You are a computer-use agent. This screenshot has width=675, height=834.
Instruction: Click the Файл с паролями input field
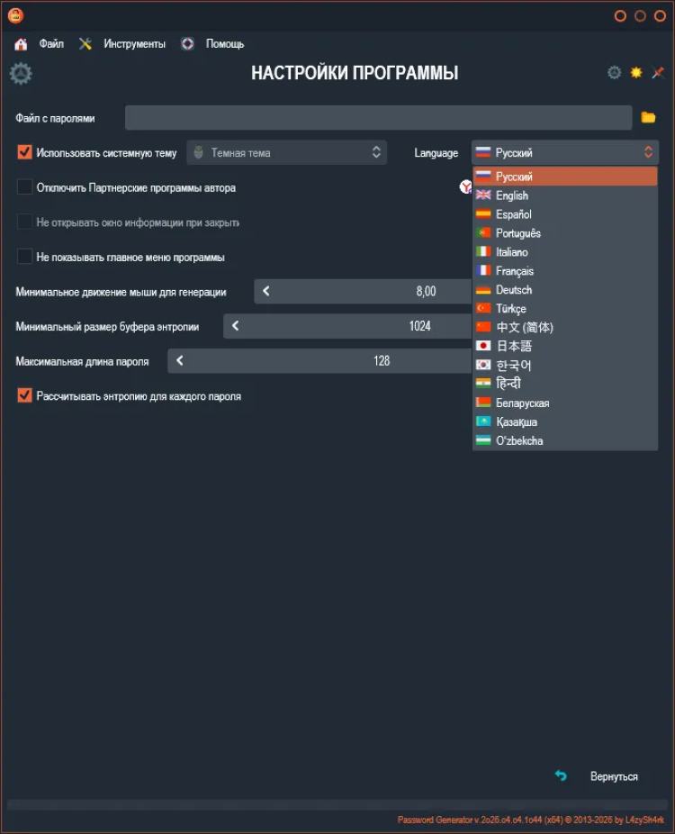[x=378, y=118]
